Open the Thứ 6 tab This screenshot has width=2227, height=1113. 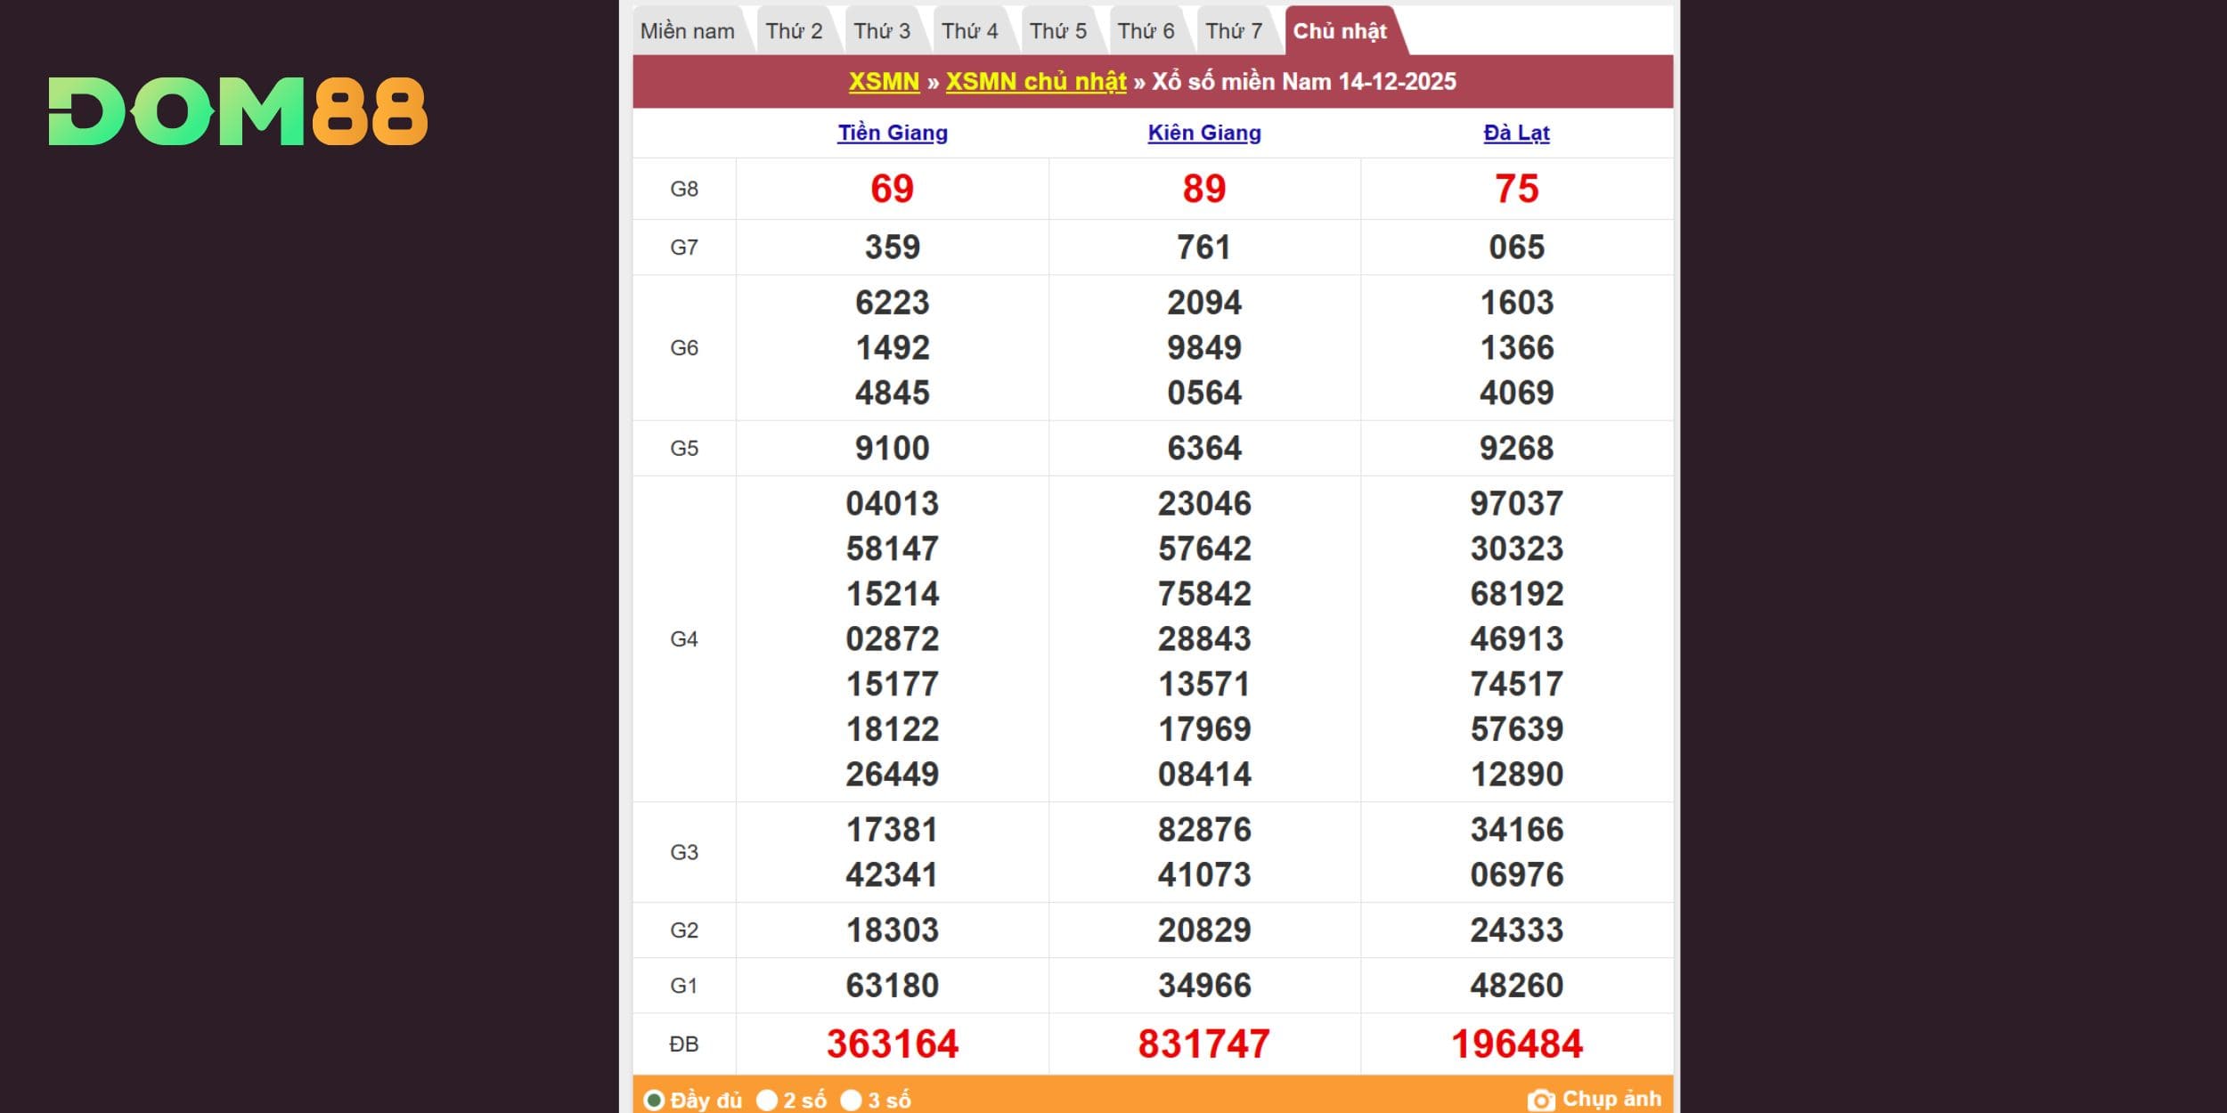pos(1146,31)
